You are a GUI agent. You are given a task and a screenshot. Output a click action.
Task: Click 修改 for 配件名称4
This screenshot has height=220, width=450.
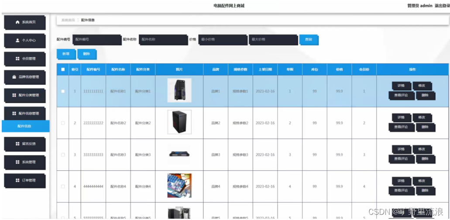click(422, 181)
